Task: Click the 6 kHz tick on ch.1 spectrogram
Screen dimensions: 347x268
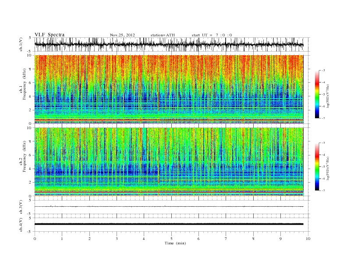Action: pos(31,83)
